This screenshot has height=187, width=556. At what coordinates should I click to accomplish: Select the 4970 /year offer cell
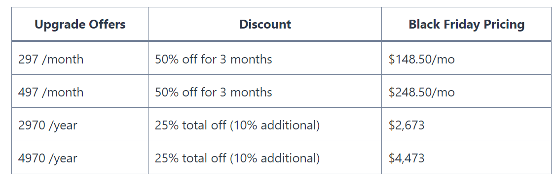tap(80, 157)
